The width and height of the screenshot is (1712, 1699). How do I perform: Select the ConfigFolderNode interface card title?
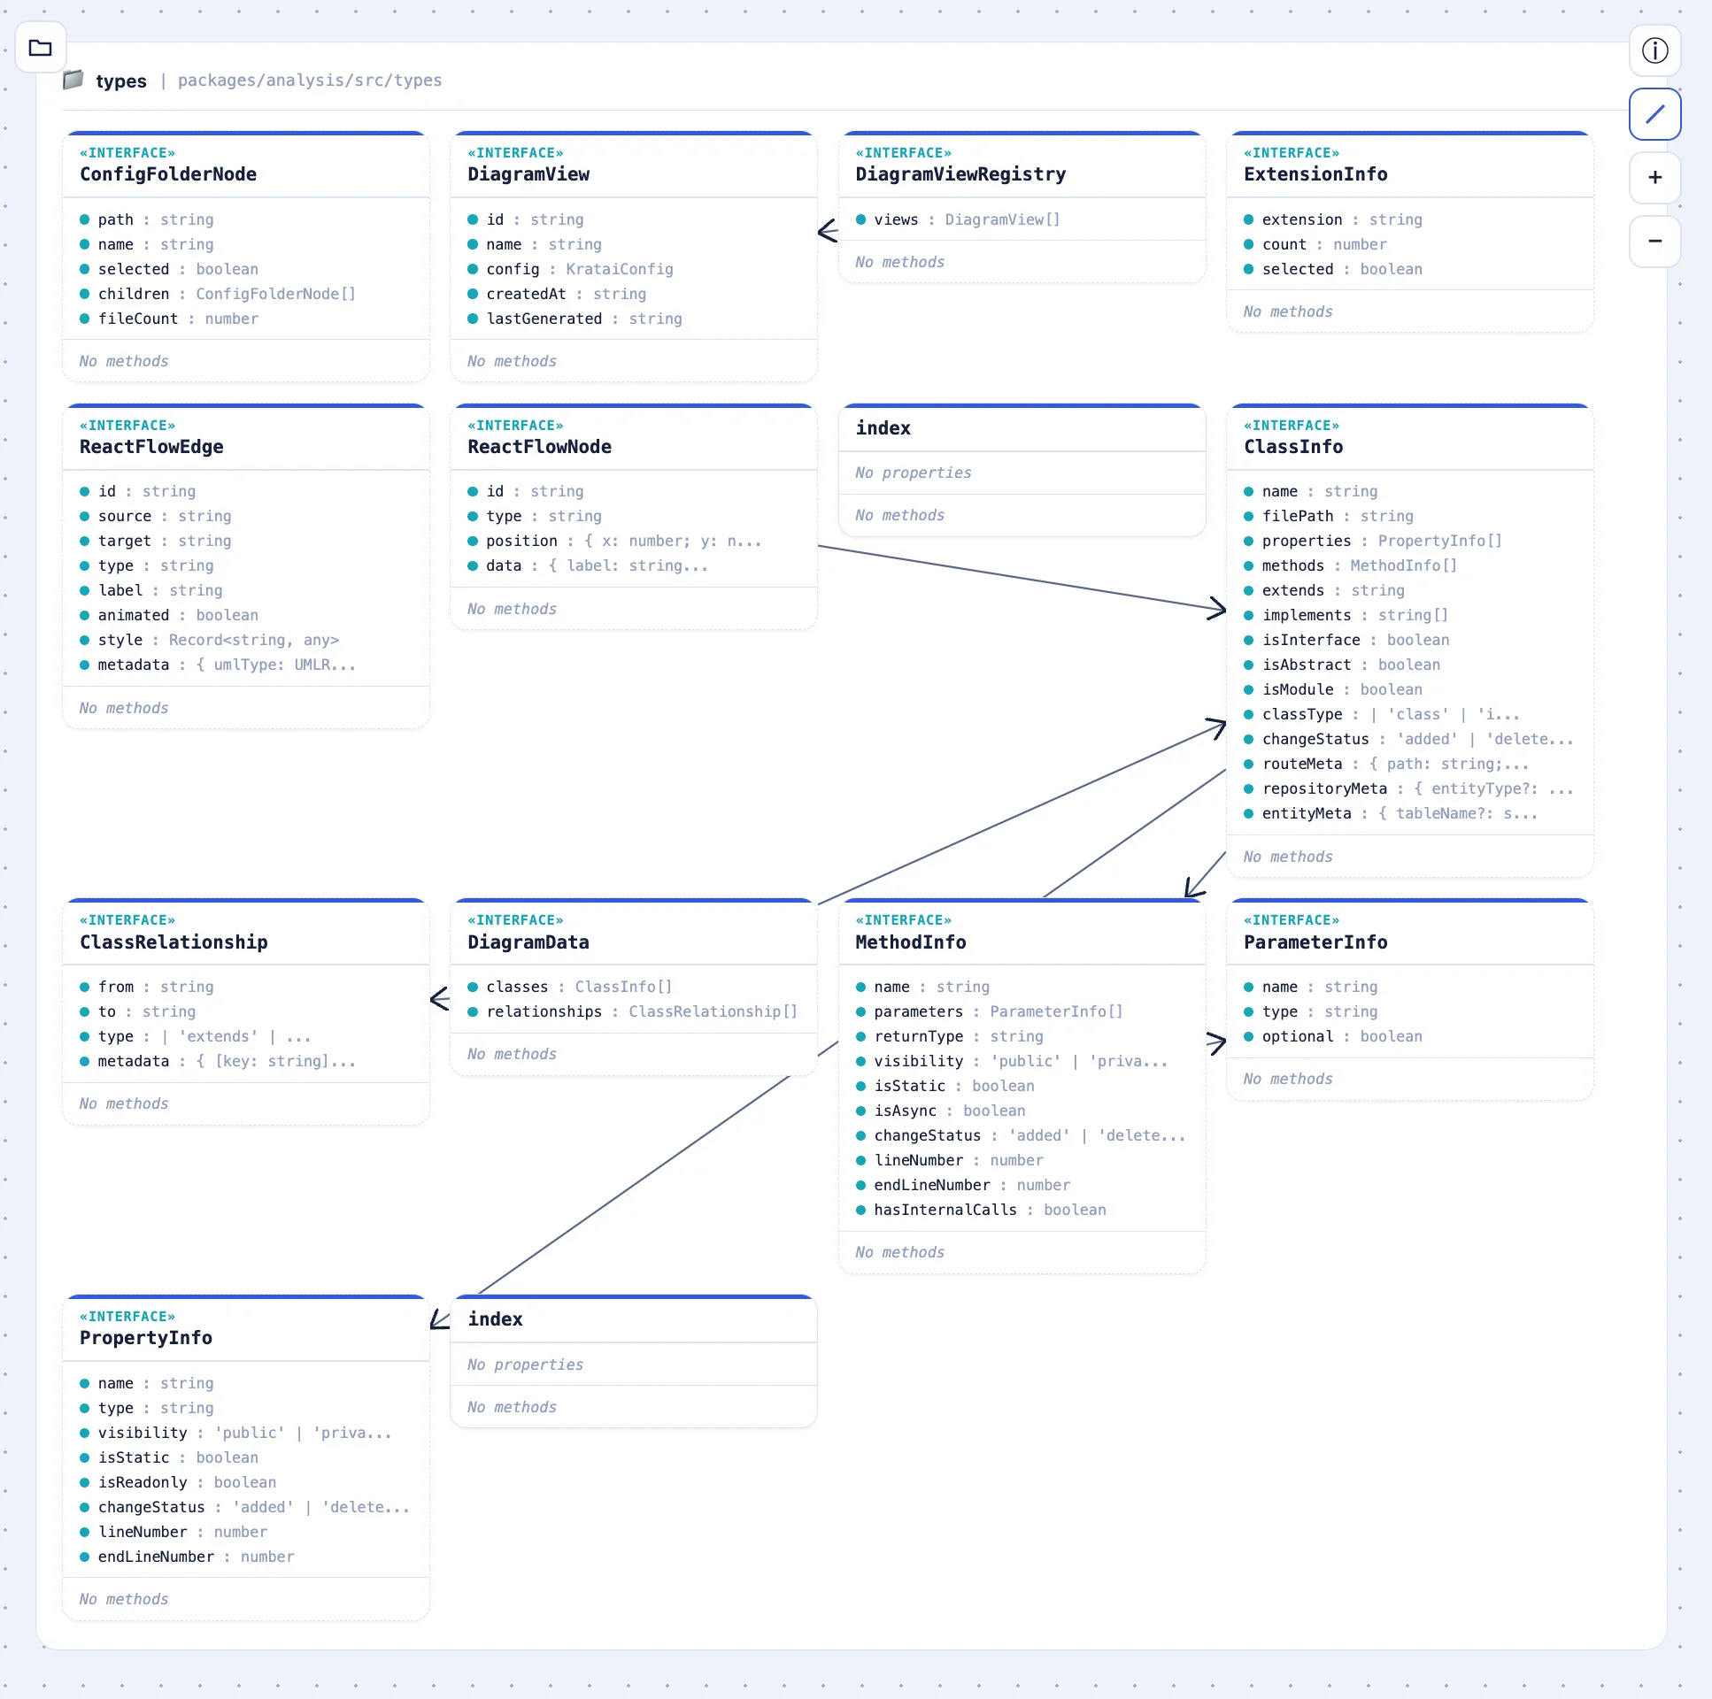pos(168,174)
